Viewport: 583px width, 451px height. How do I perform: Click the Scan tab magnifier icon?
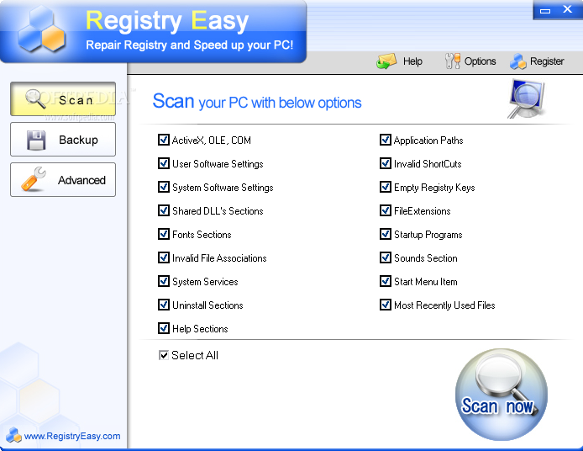point(35,99)
